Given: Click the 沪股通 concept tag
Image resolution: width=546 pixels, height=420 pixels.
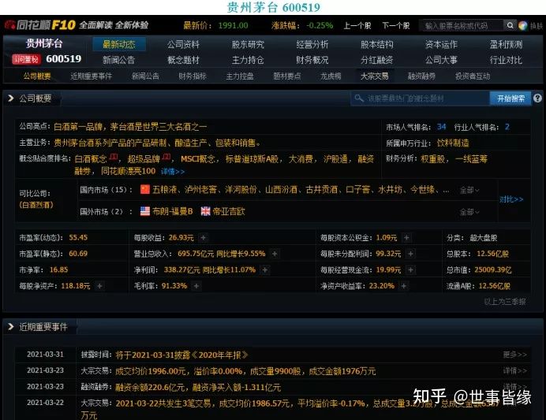Looking at the screenshot, I should pos(335,159).
